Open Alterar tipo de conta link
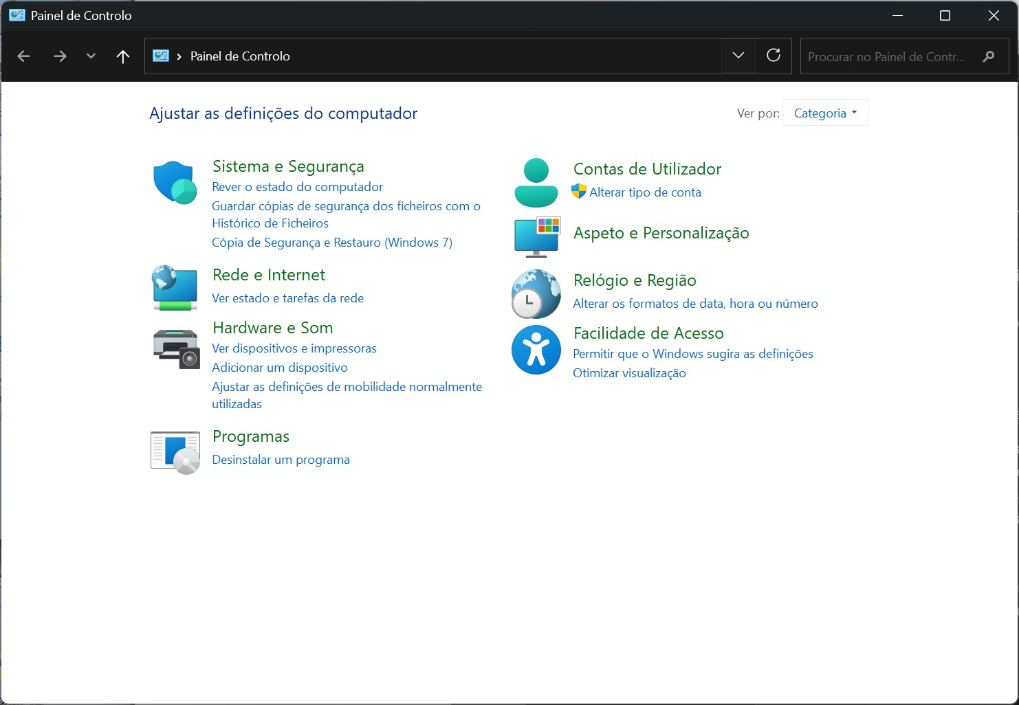Viewport: 1019px width, 705px height. 644,192
